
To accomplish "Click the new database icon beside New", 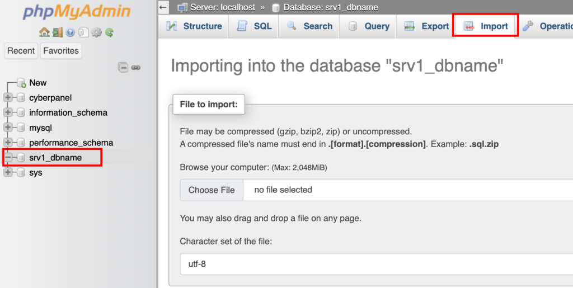I will click(22, 83).
